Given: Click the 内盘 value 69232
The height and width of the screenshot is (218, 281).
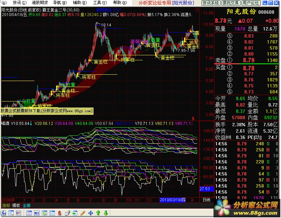Looking at the screenshot, I should [271, 118].
